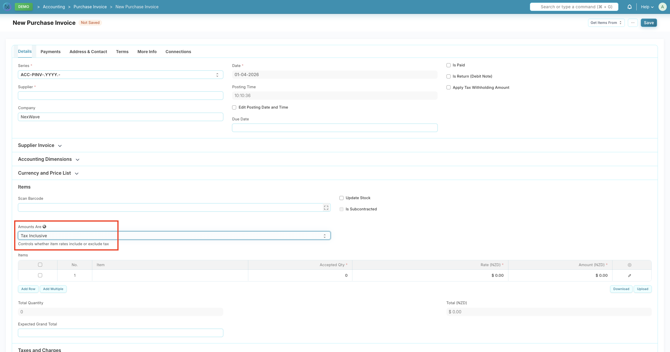Image resolution: width=670 pixels, height=352 pixels.
Task: Check Apply Tax Withholding Amount
Action: [449, 87]
